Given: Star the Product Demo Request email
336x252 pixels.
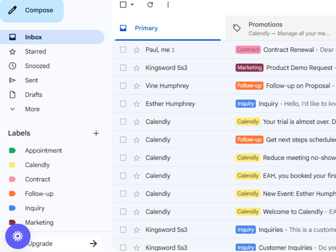Looking at the screenshot, I should point(136,68).
